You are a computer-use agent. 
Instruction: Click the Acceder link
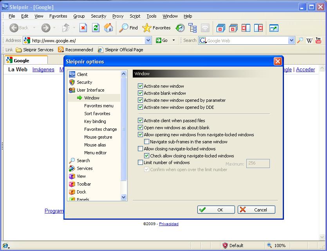tap(305, 69)
